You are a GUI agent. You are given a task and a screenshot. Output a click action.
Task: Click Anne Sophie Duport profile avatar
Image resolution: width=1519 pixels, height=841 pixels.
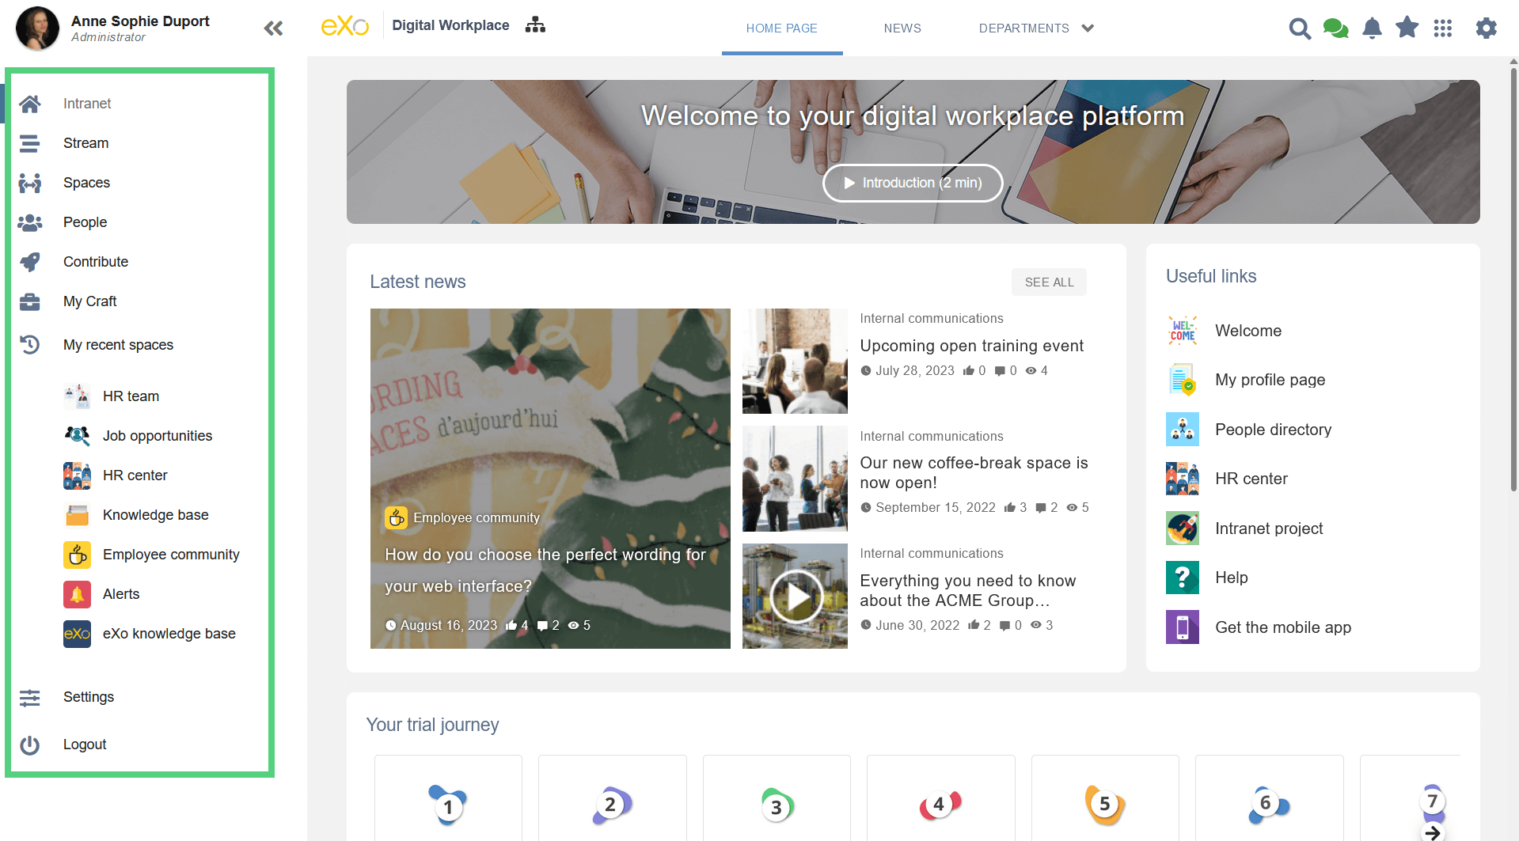(37, 28)
